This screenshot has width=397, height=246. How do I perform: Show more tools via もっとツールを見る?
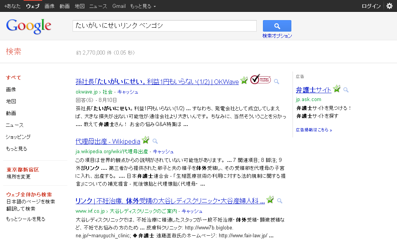(26, 219)
